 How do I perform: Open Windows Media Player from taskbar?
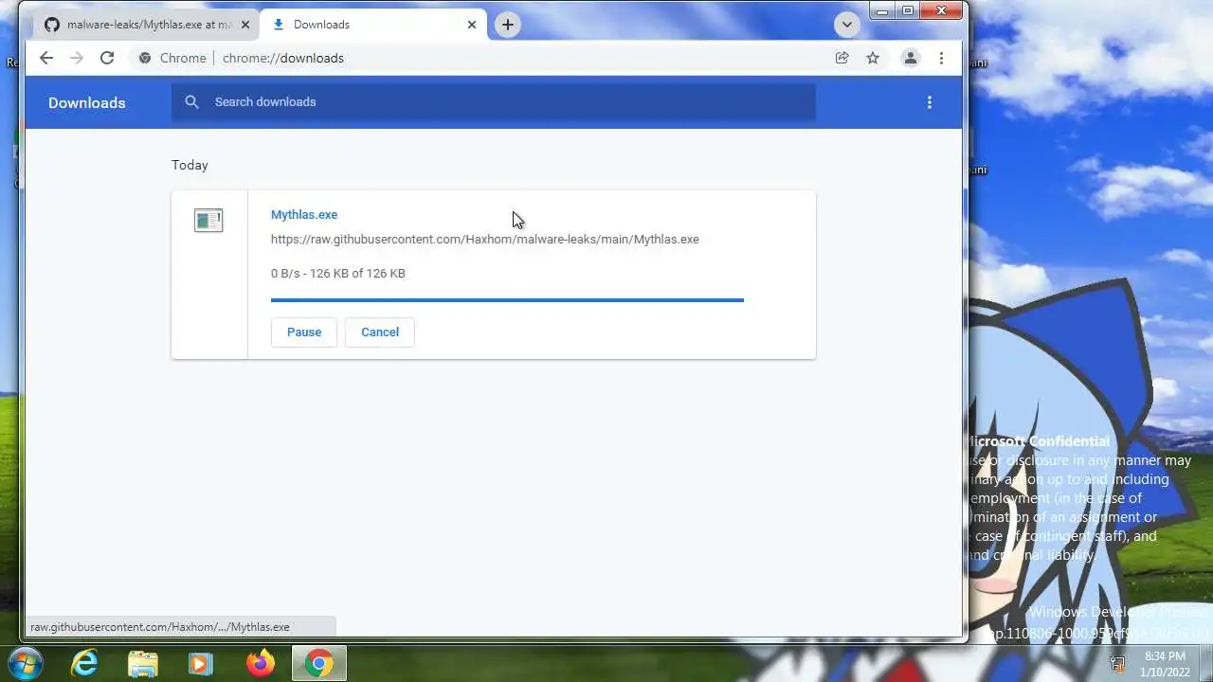pyautogui.click(x=200, y=663)
